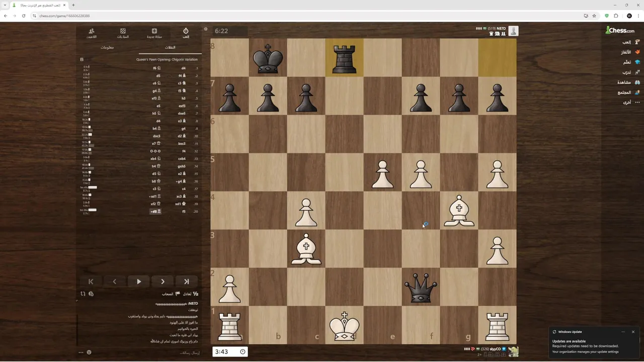The height and width of the screenshot is (362, 644).
Task: Go back one move
Action: click(114, 282)
